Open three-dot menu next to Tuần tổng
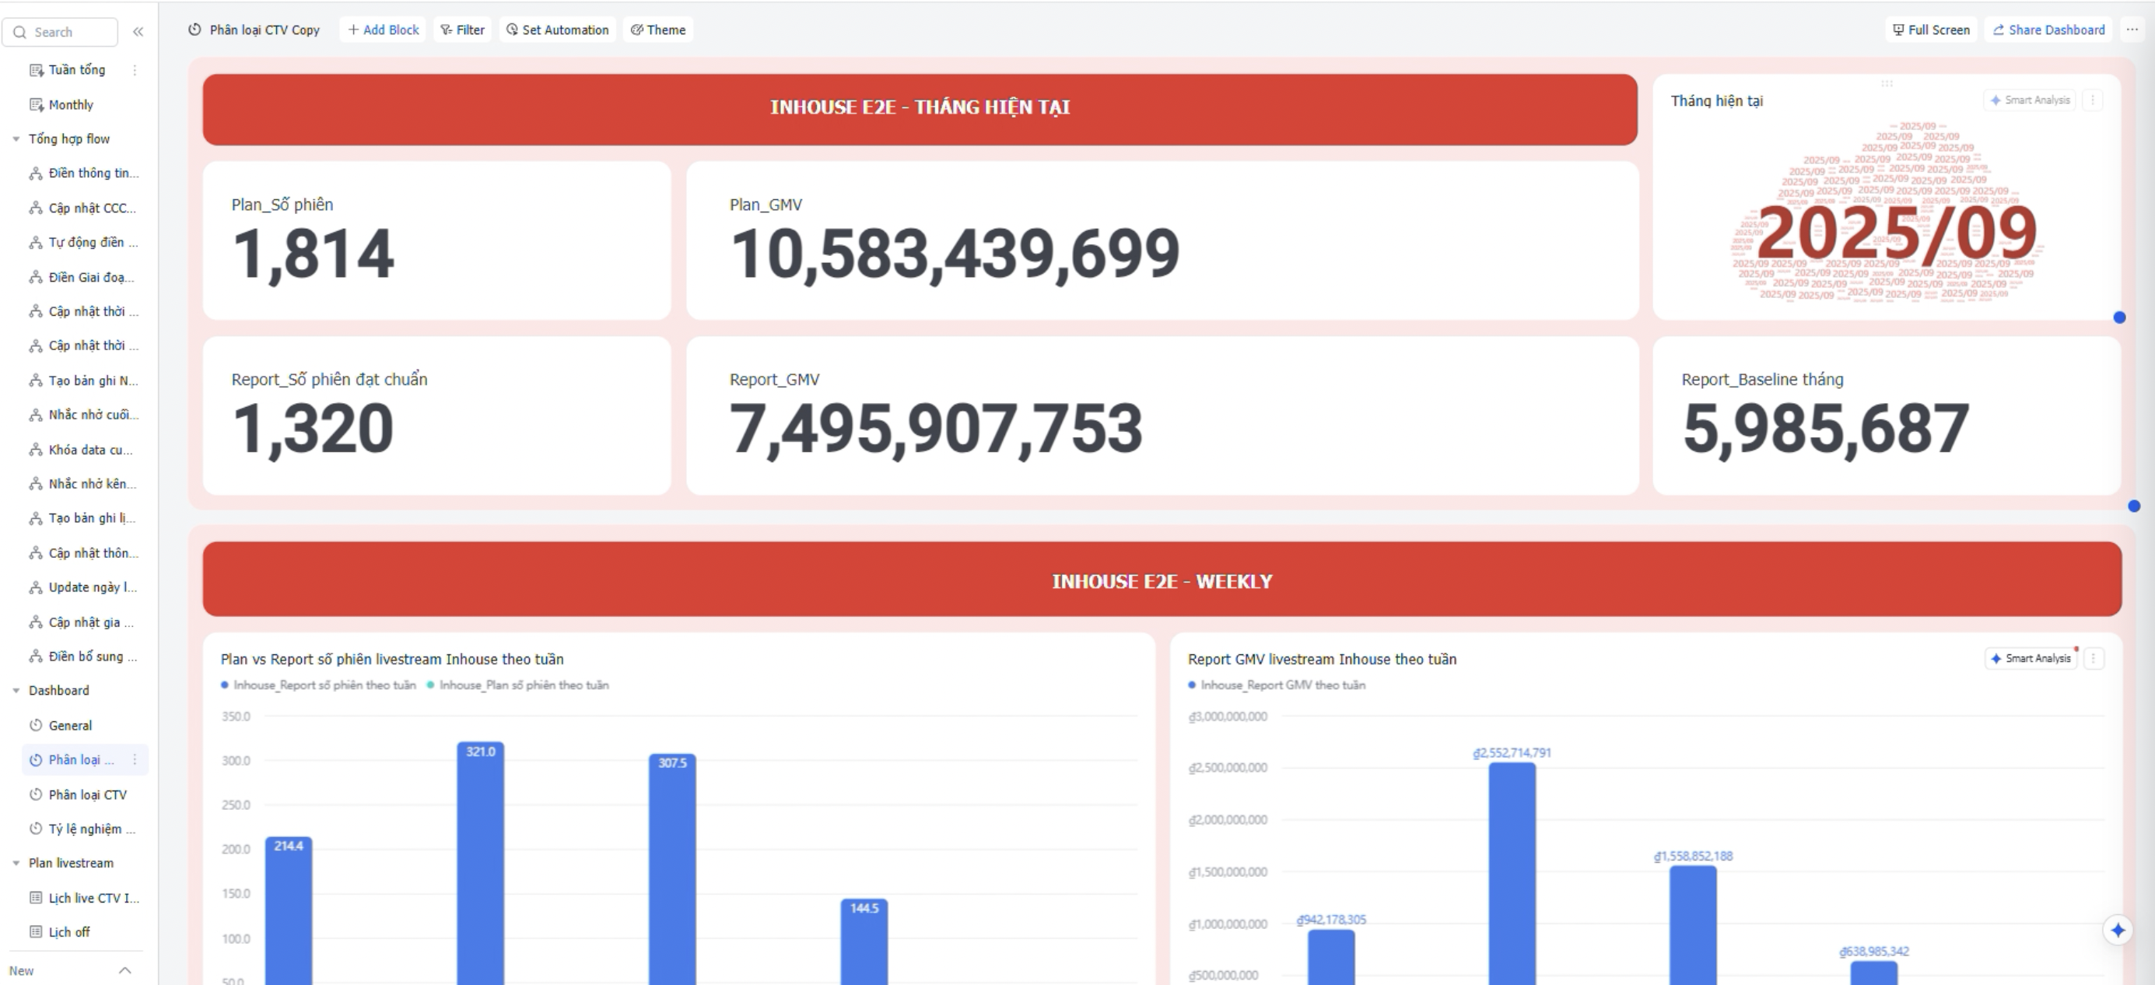Image resolution: width=2155 pixels, height=985 pixels. (x=135, y=70)
